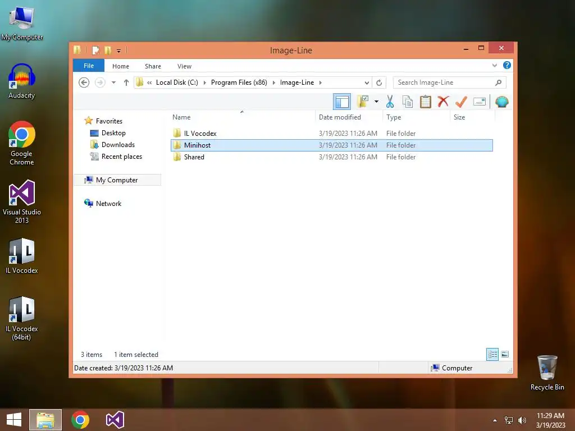Expand the ribbon with the chevron
The image size is (575, 431).
click(x=494, y=65)
